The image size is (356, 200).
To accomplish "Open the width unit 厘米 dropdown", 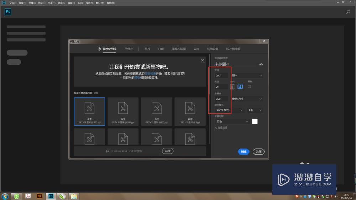I will (247, 75).
